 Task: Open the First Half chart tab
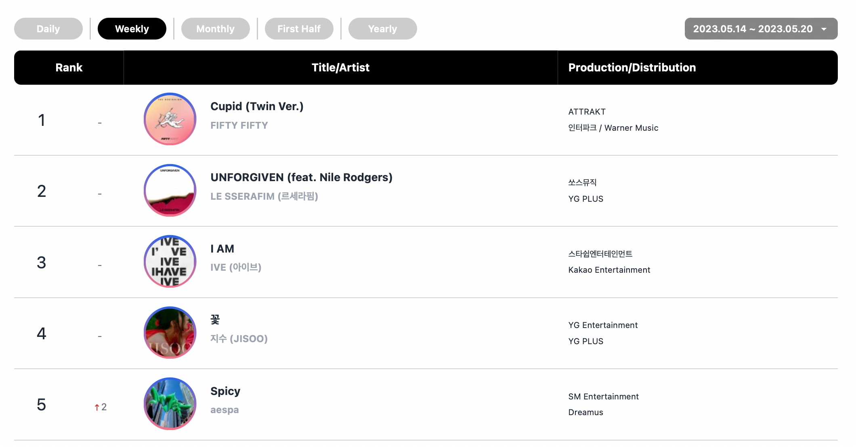point(299,29)
